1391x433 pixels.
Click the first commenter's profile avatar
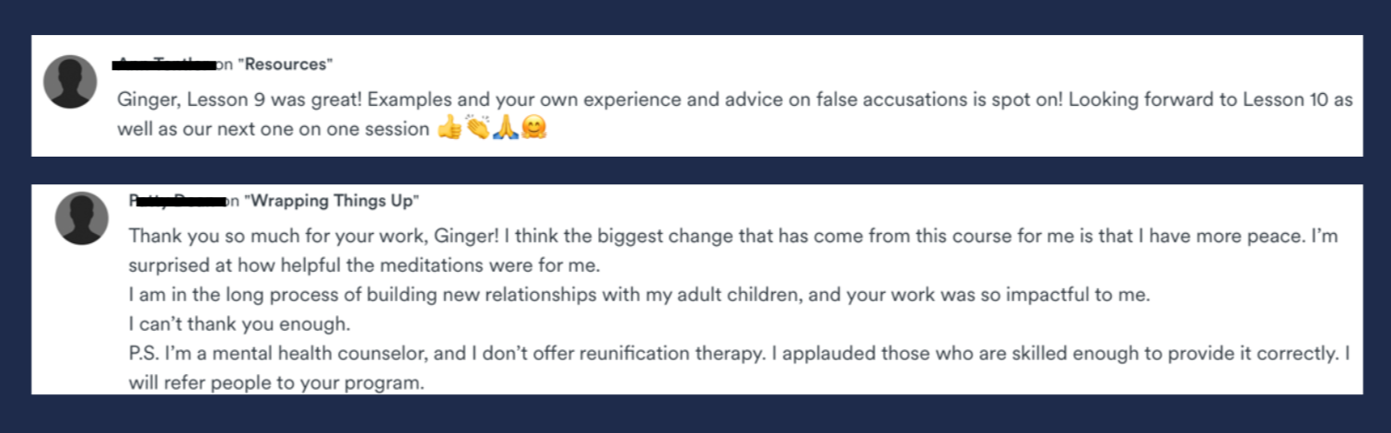pos(70,82)
